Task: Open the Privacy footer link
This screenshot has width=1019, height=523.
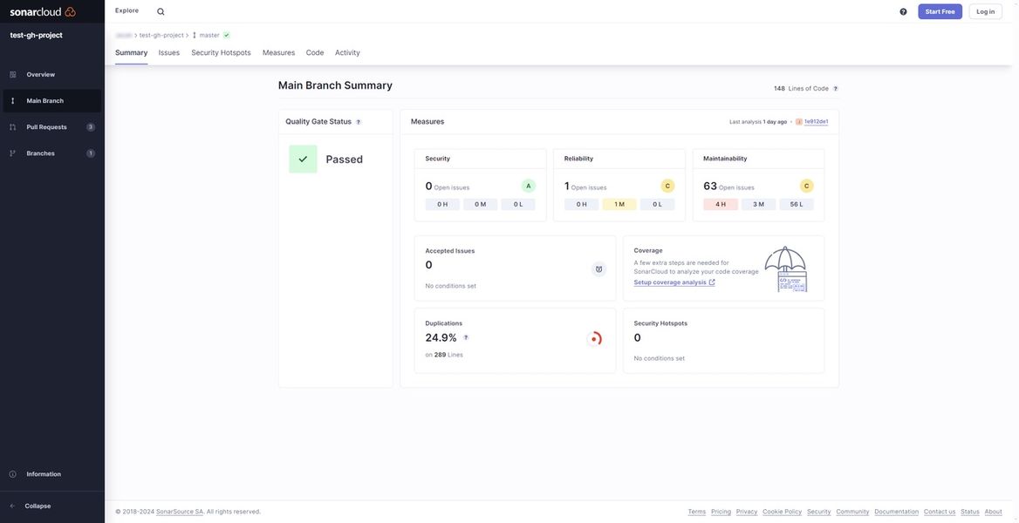Action: pyautogui.click(x=747, y=512)
